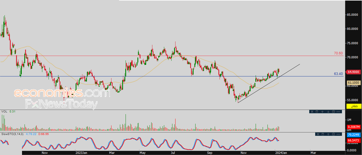The image size is (362, 155).
Task: Close the SlowSTO indicator panel
Action: [318, 134]
